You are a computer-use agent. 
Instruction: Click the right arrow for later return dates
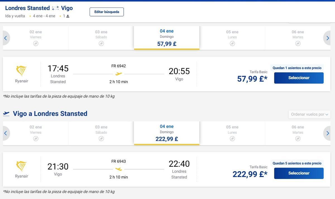(327, 132)
